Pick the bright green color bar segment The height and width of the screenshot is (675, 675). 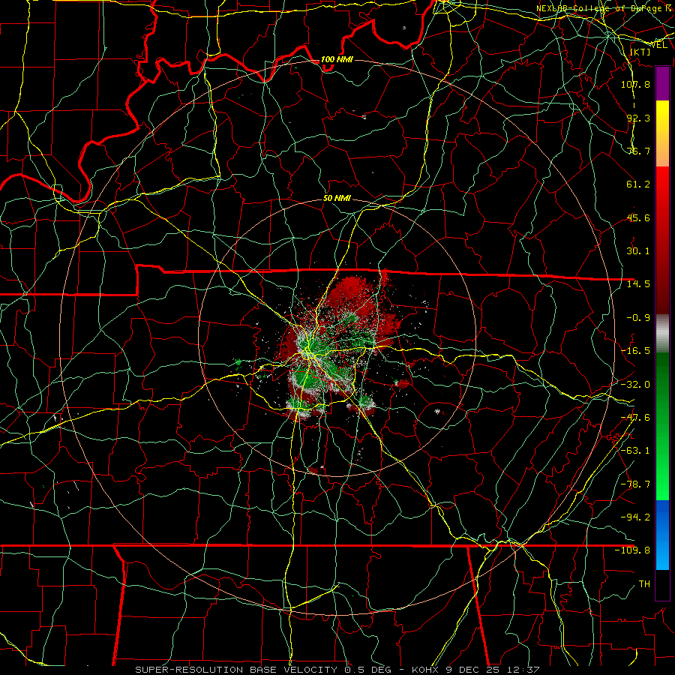[x=662, y=426]
